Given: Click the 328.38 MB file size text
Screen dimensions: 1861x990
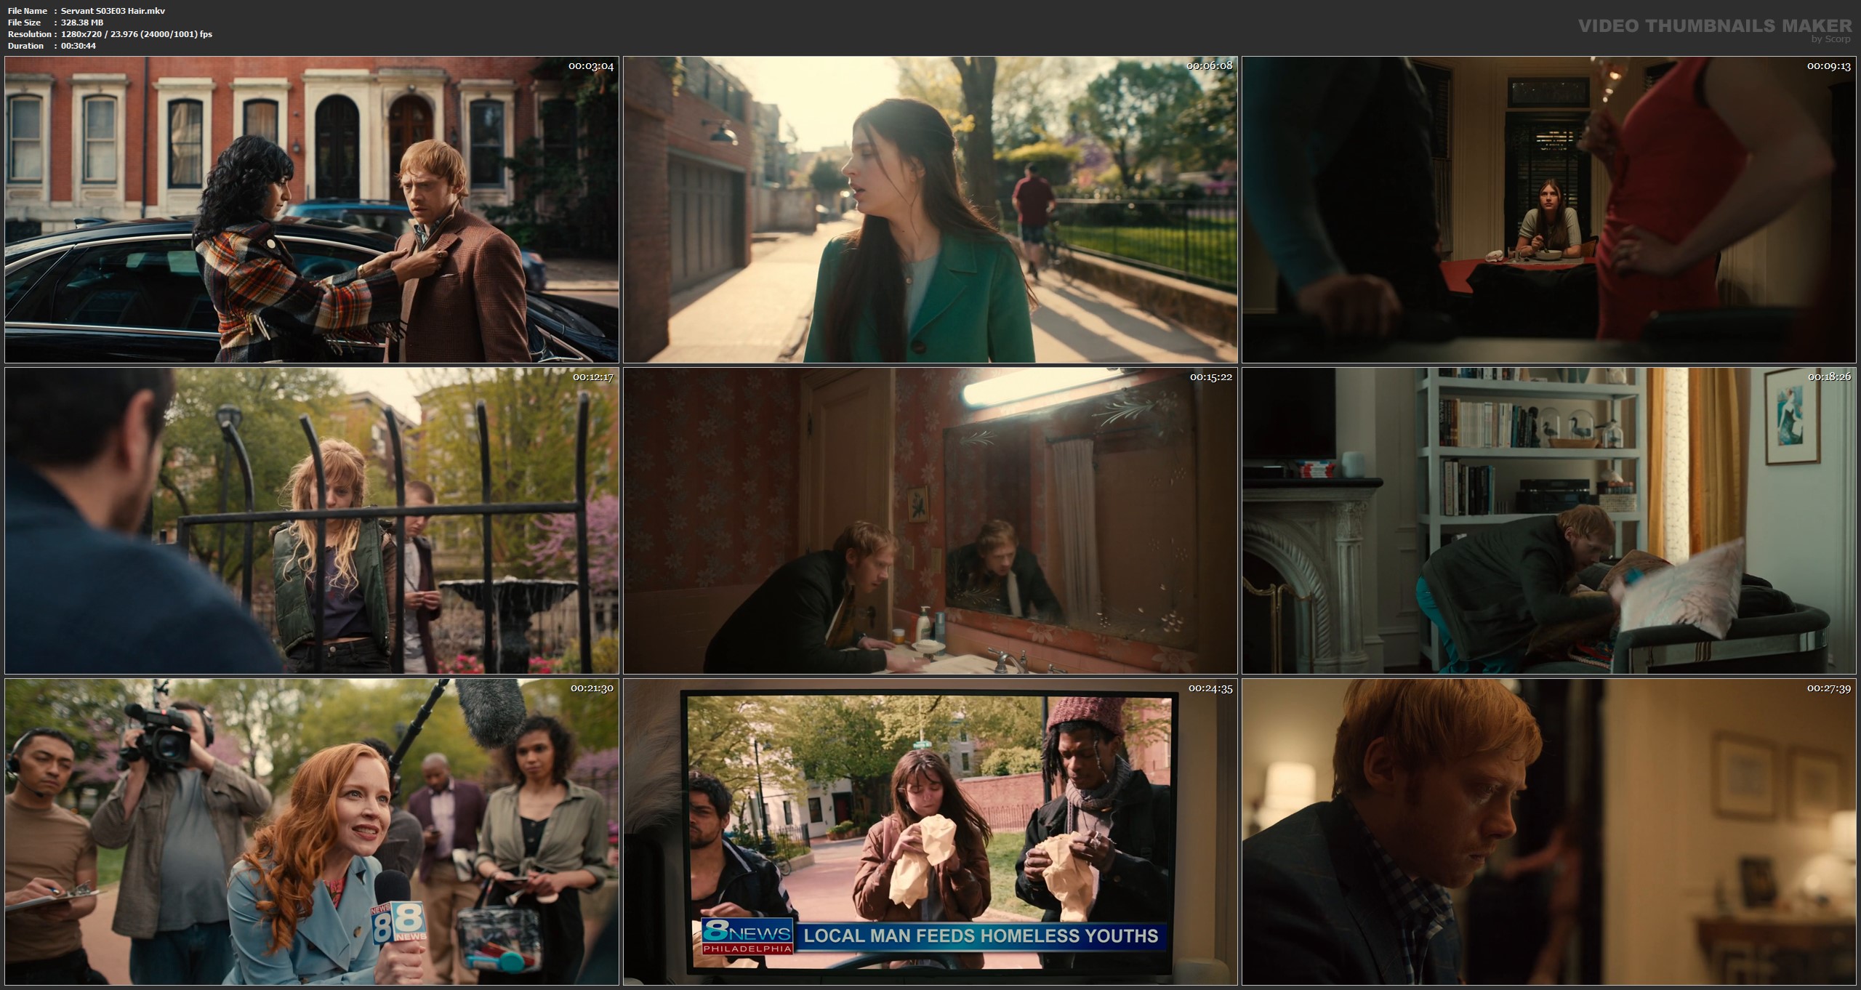Looking at the screenshot, I should point(82,23).
